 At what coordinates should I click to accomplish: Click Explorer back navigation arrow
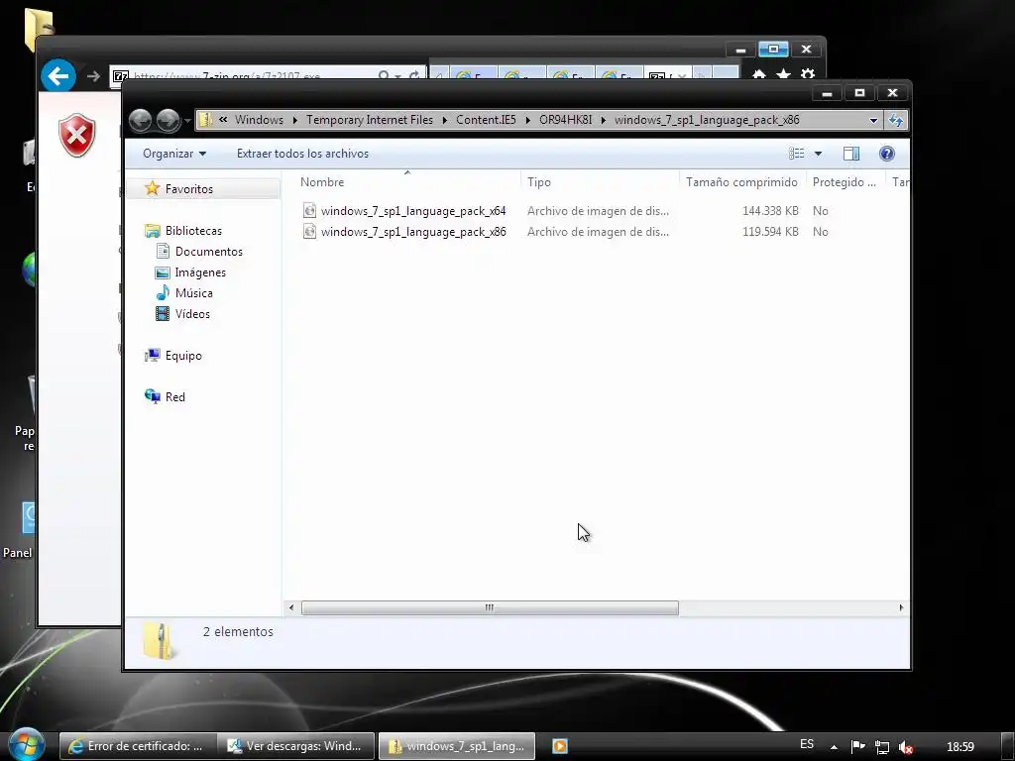140,120
